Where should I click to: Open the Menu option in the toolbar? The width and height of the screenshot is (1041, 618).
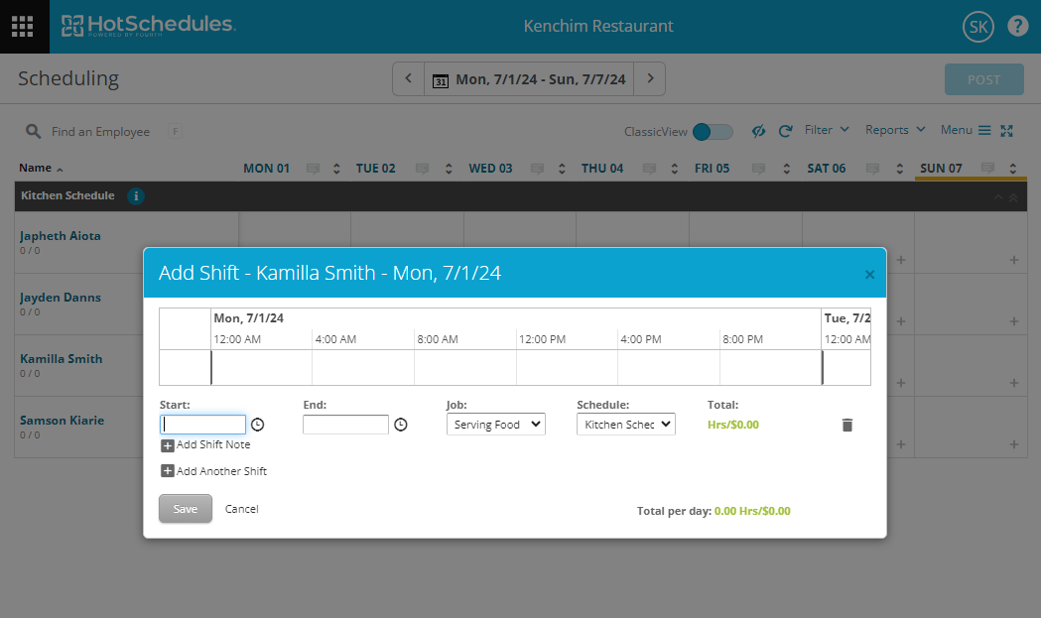tap(957, 130)
